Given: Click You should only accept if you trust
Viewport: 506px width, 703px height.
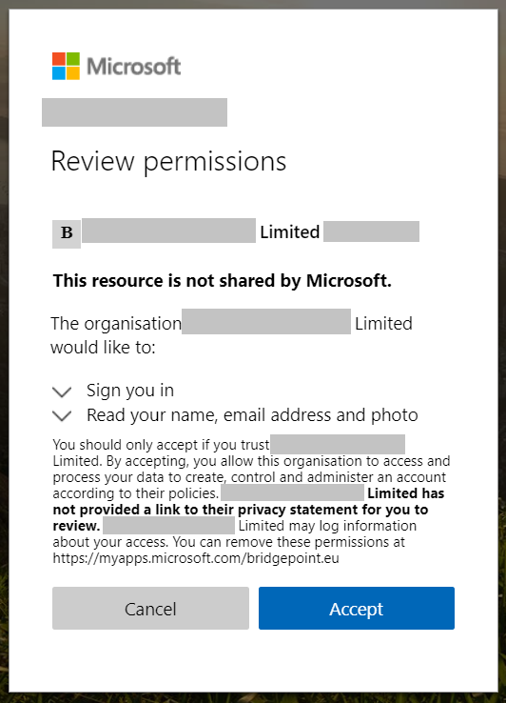Looking at the screenshot, I should coord(161,444).
